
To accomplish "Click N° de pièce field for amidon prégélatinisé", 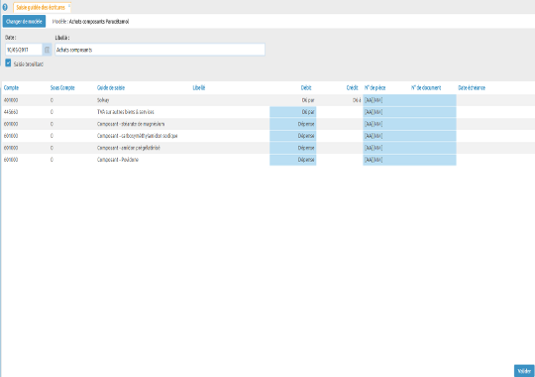I will (x=386, y=148).
